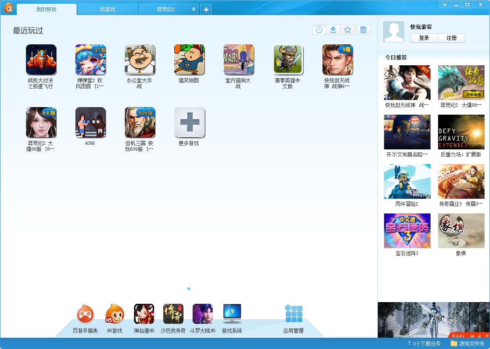Screen dimensions: 490x349
Task: Open 应用管理 app grid icon
Action: (x=294, y=314)
